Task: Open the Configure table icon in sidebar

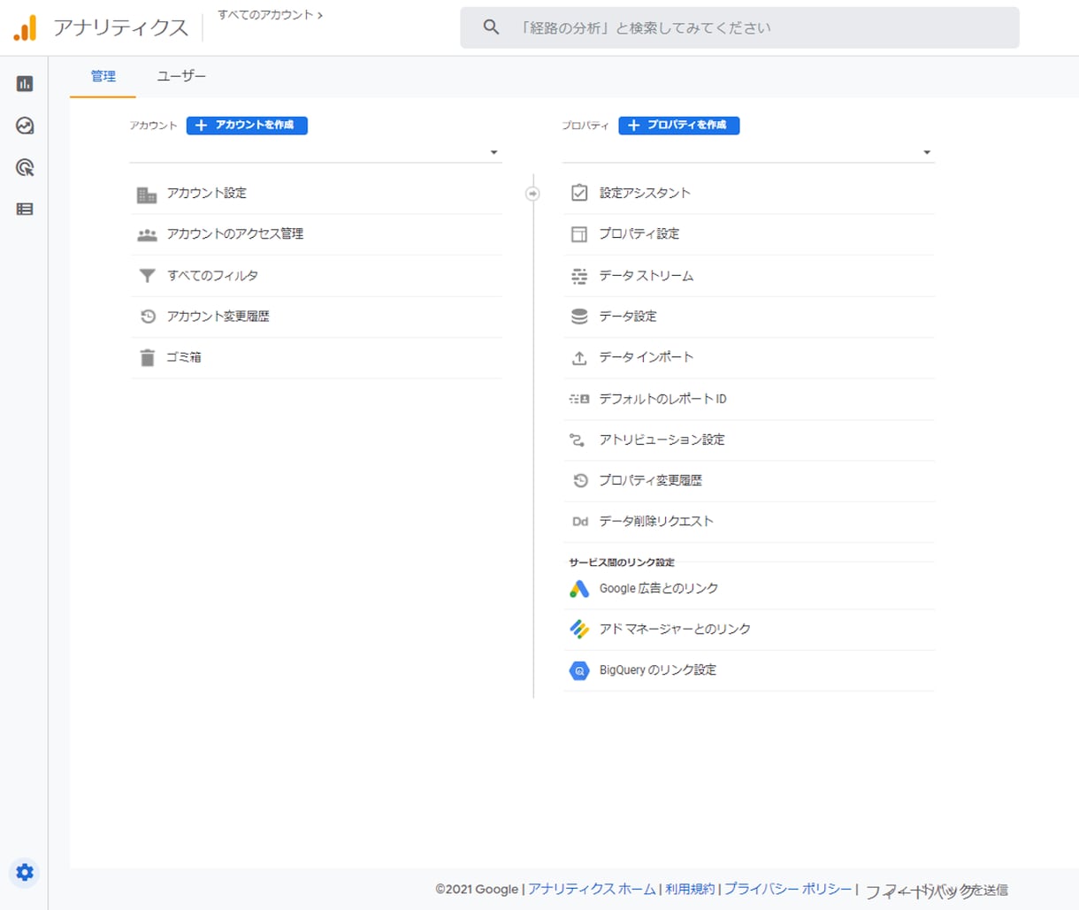Action: click(25, 210)
